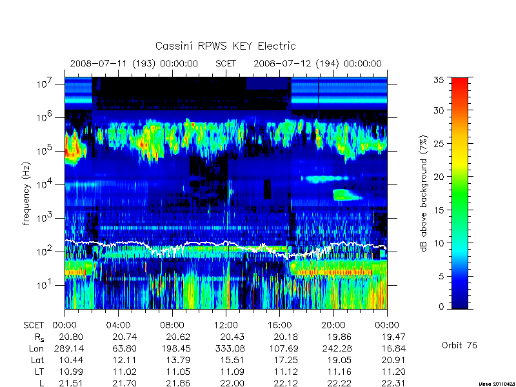Screen dimensions: 516x387
Task: Click the Lat row label
Action: 37,361
